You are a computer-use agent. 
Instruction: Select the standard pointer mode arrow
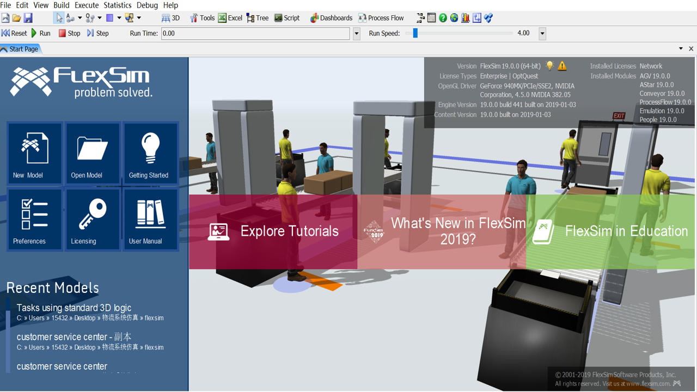[59, 18]
